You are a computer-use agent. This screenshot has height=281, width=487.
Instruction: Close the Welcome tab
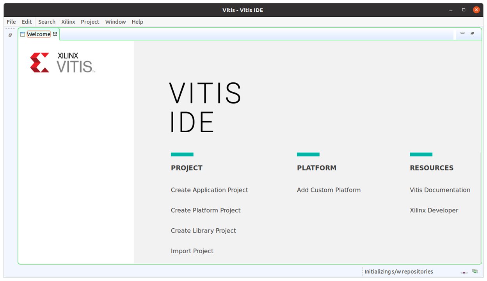(x=55, y=34)
